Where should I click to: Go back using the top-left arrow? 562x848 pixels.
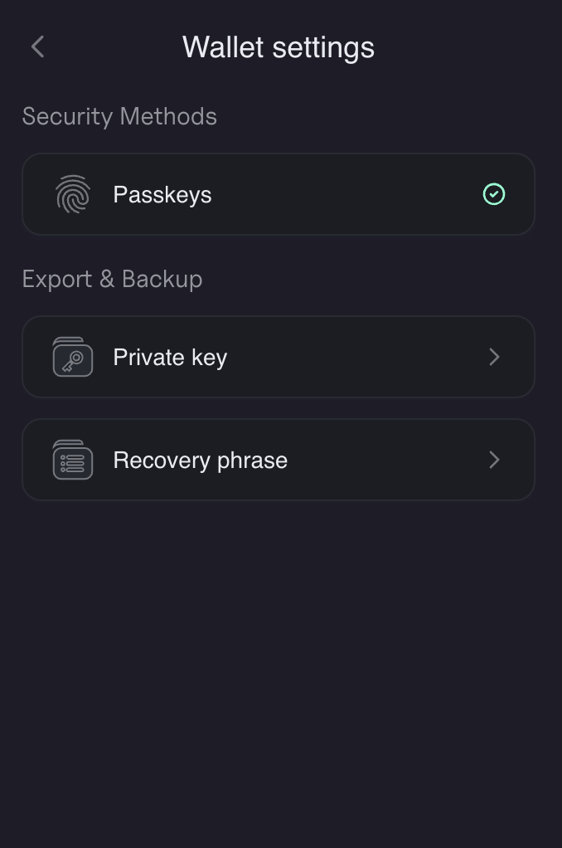coord(37,46)
